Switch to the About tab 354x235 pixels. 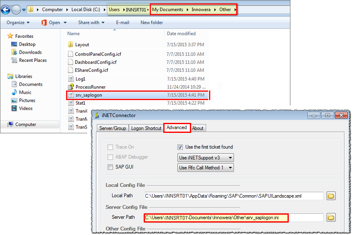[197, 128]
